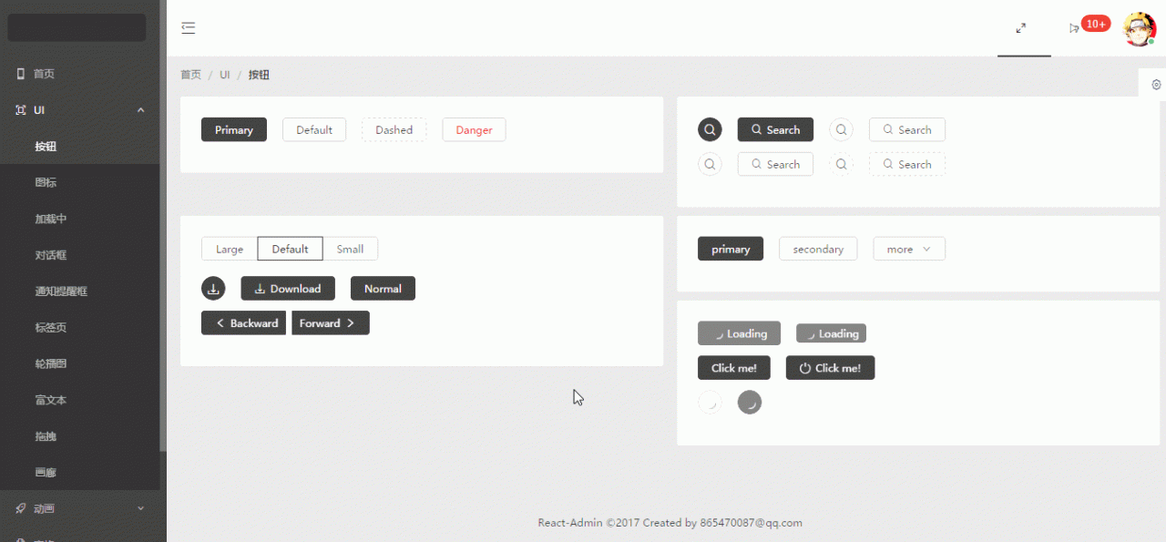Open the settings gear on the right edge
The height and width of the screenshot is (542, 1166).
click(x=1156, y=84)
